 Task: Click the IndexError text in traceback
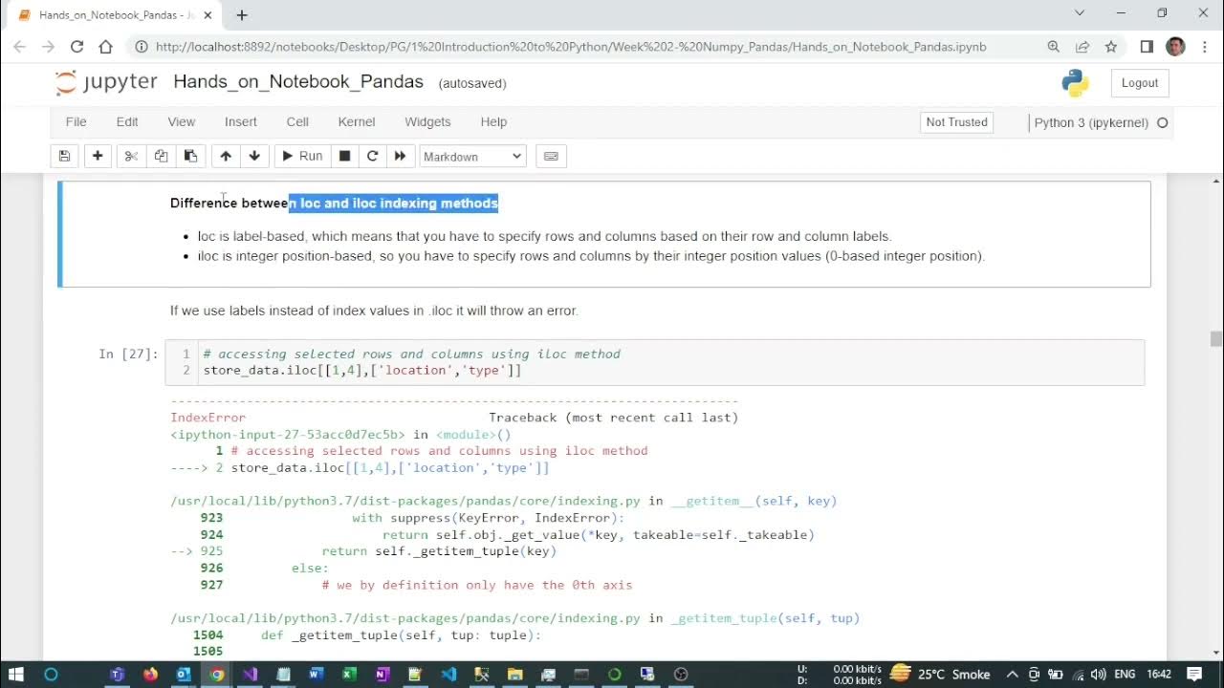tap(208, 418)
